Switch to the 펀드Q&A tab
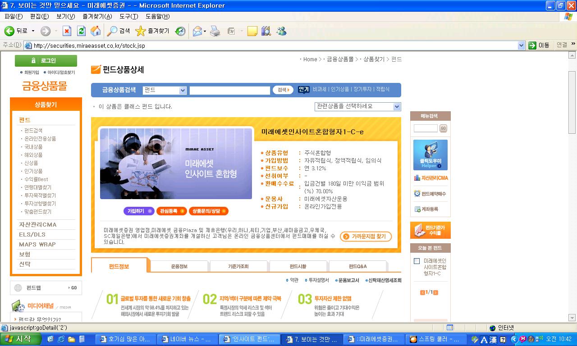577x346 pixels. pyautogui.click(x=357, y=266)
